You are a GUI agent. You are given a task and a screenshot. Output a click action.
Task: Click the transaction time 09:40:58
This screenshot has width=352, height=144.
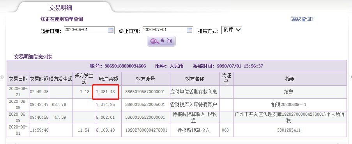(x=39, y=117)
